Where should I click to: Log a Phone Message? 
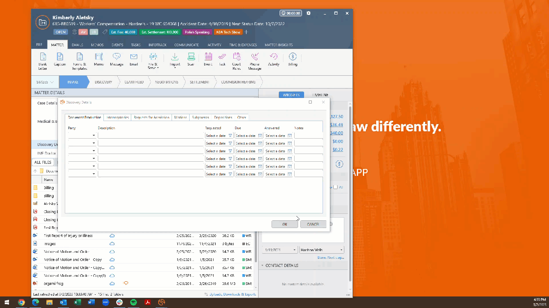point(255,61)
